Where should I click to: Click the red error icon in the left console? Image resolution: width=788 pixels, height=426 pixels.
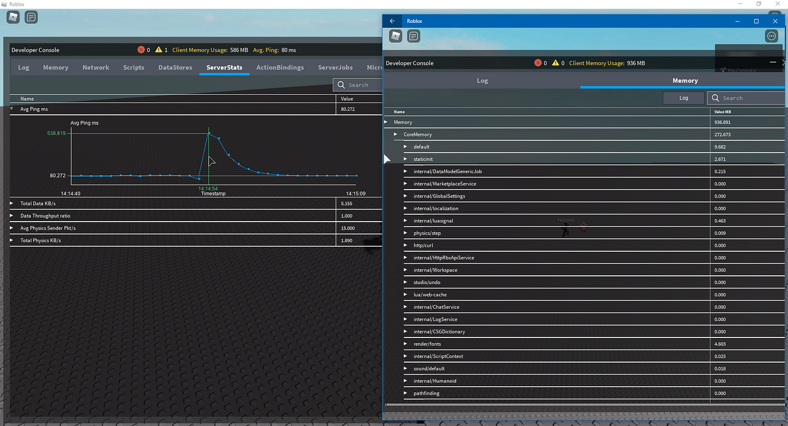(x=141, y=50)
